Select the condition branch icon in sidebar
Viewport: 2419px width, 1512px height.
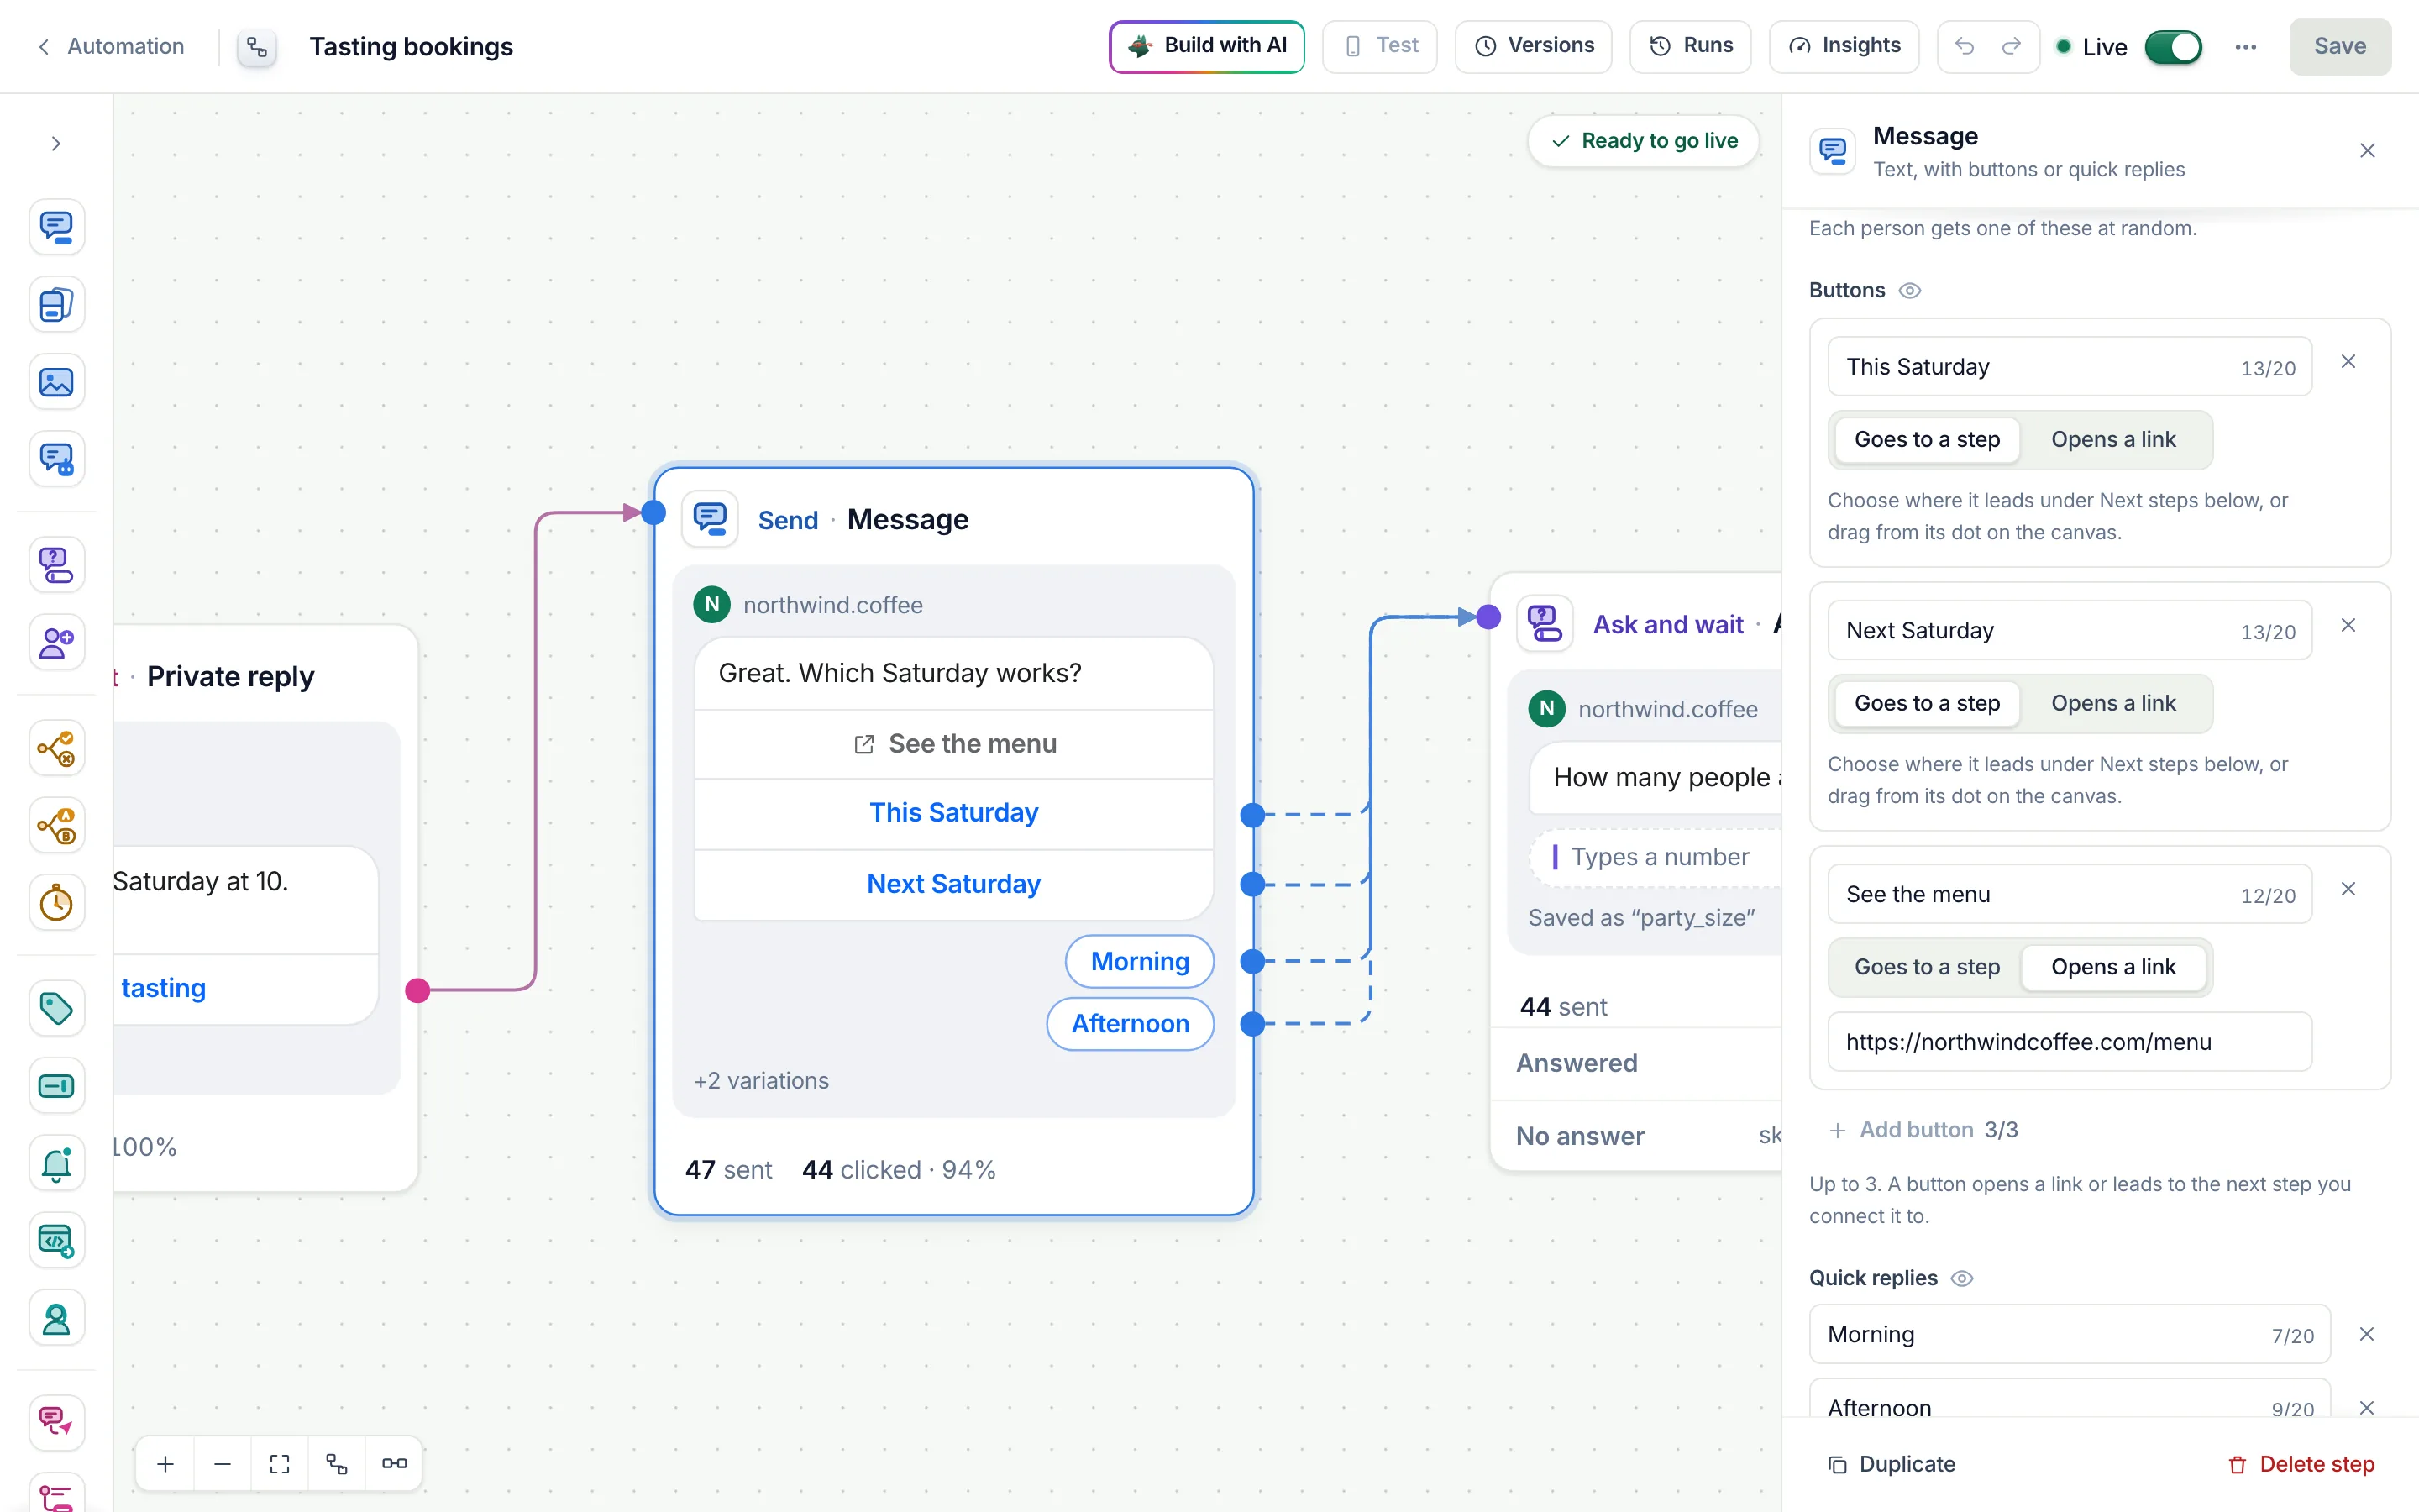click(x=56, y=748)
